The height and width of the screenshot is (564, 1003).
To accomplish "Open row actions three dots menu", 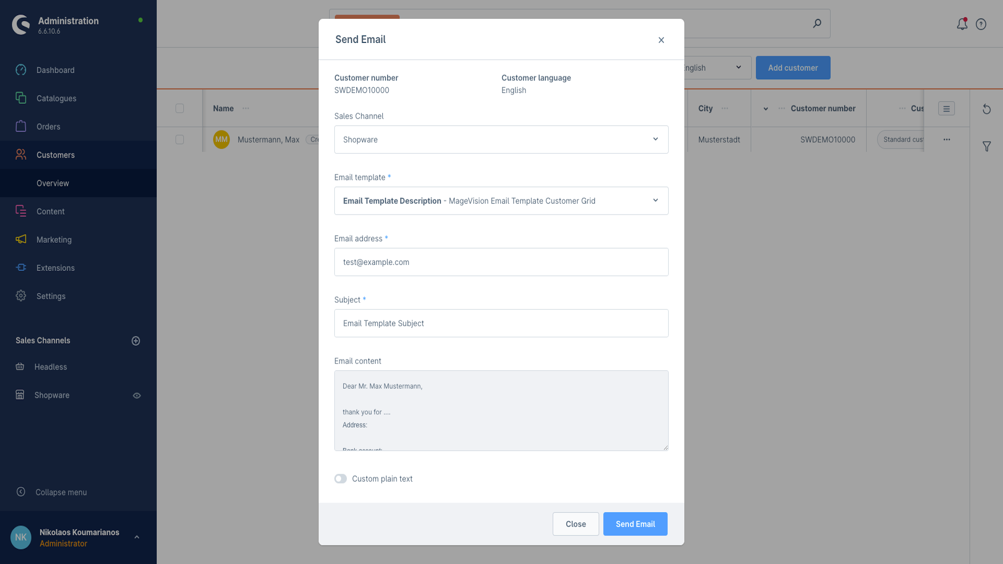I will [x=947, y=139].
